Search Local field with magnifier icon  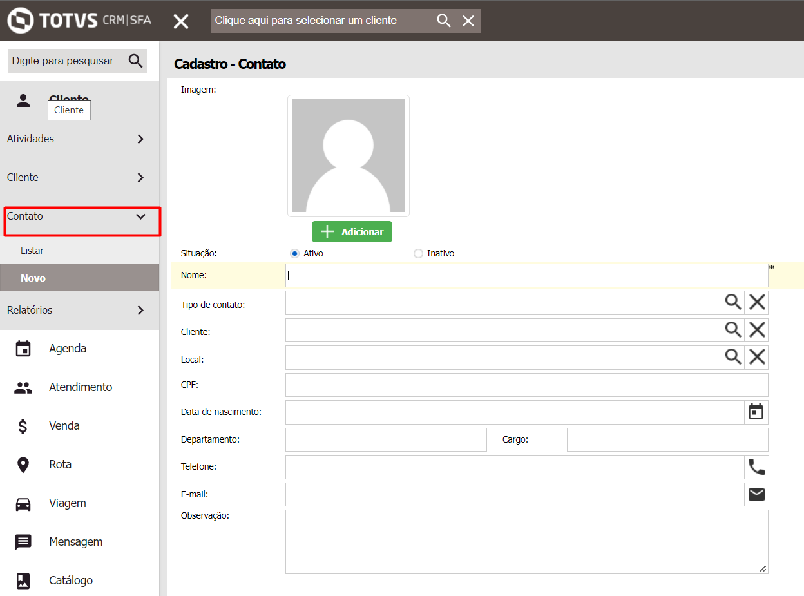(733, 357)
